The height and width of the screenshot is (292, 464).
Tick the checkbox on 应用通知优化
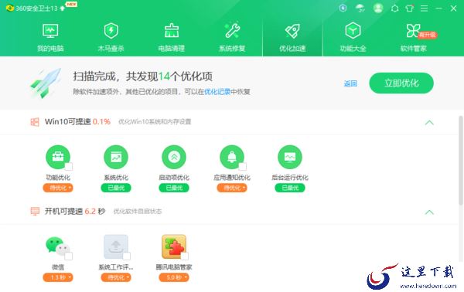tap(243, 166)
